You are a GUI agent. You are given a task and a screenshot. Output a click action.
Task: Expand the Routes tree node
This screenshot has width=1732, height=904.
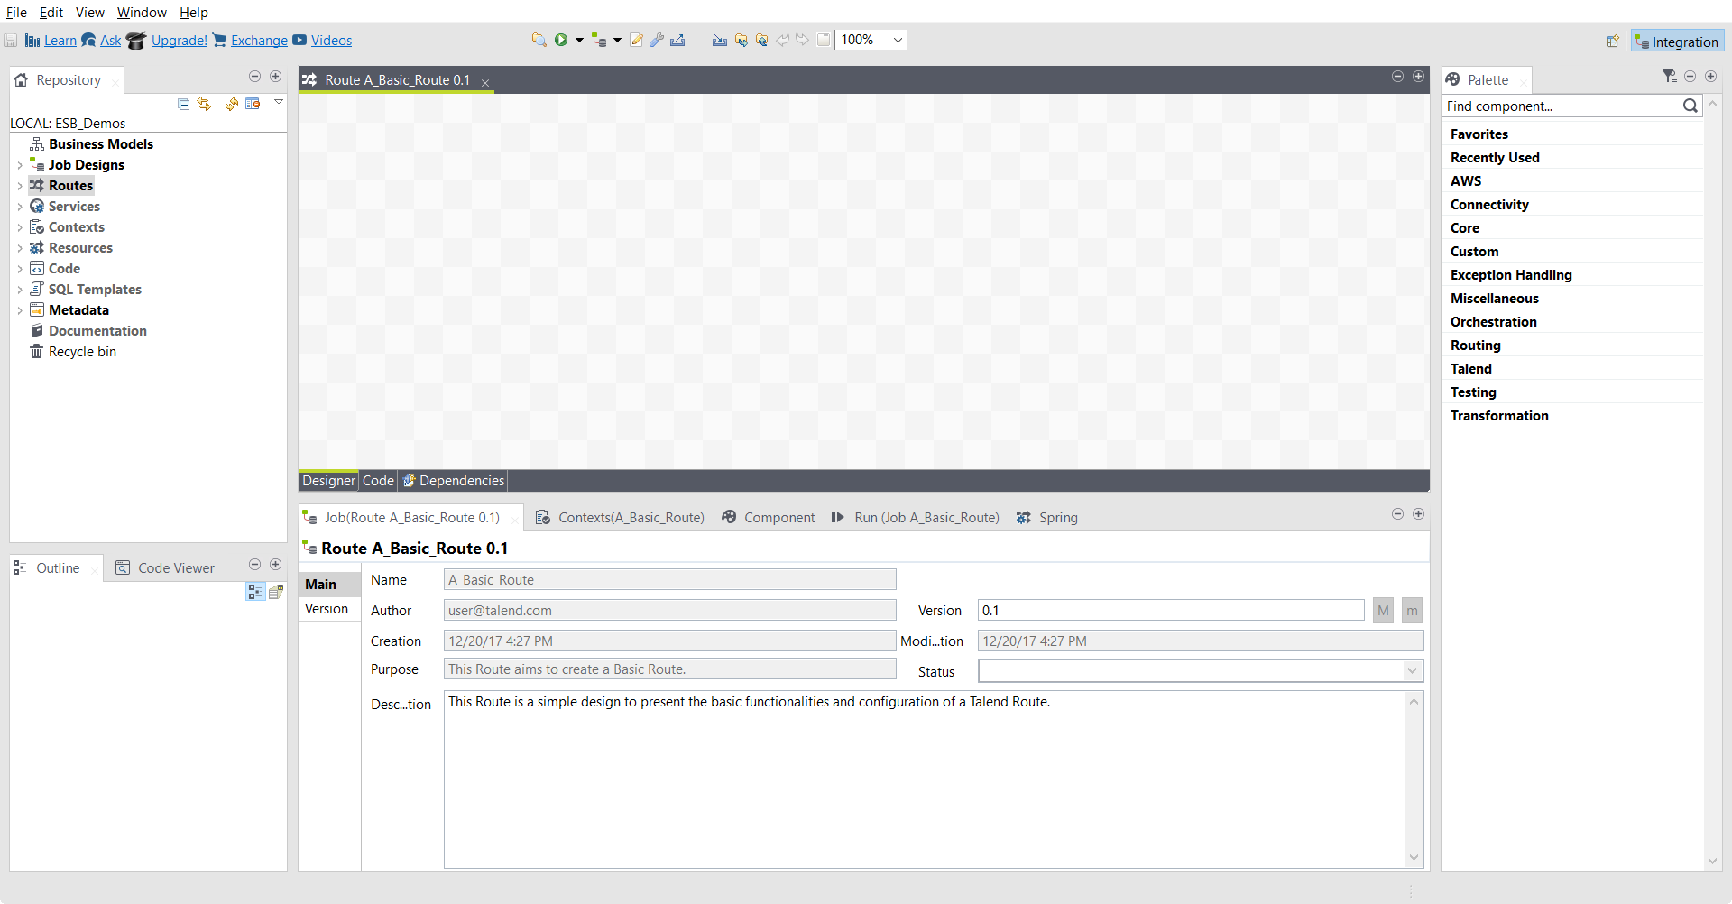[x=20, y=186]
